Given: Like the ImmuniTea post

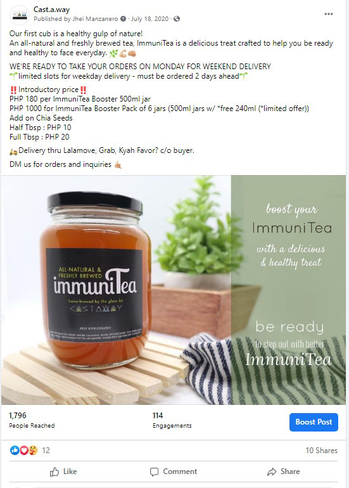Looking at the screenshot, I should point(63,472).
